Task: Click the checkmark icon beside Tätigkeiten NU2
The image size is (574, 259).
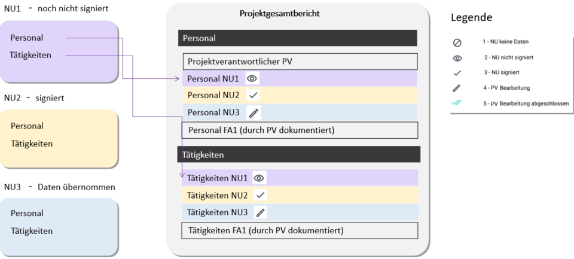Action: pos(259,195)
